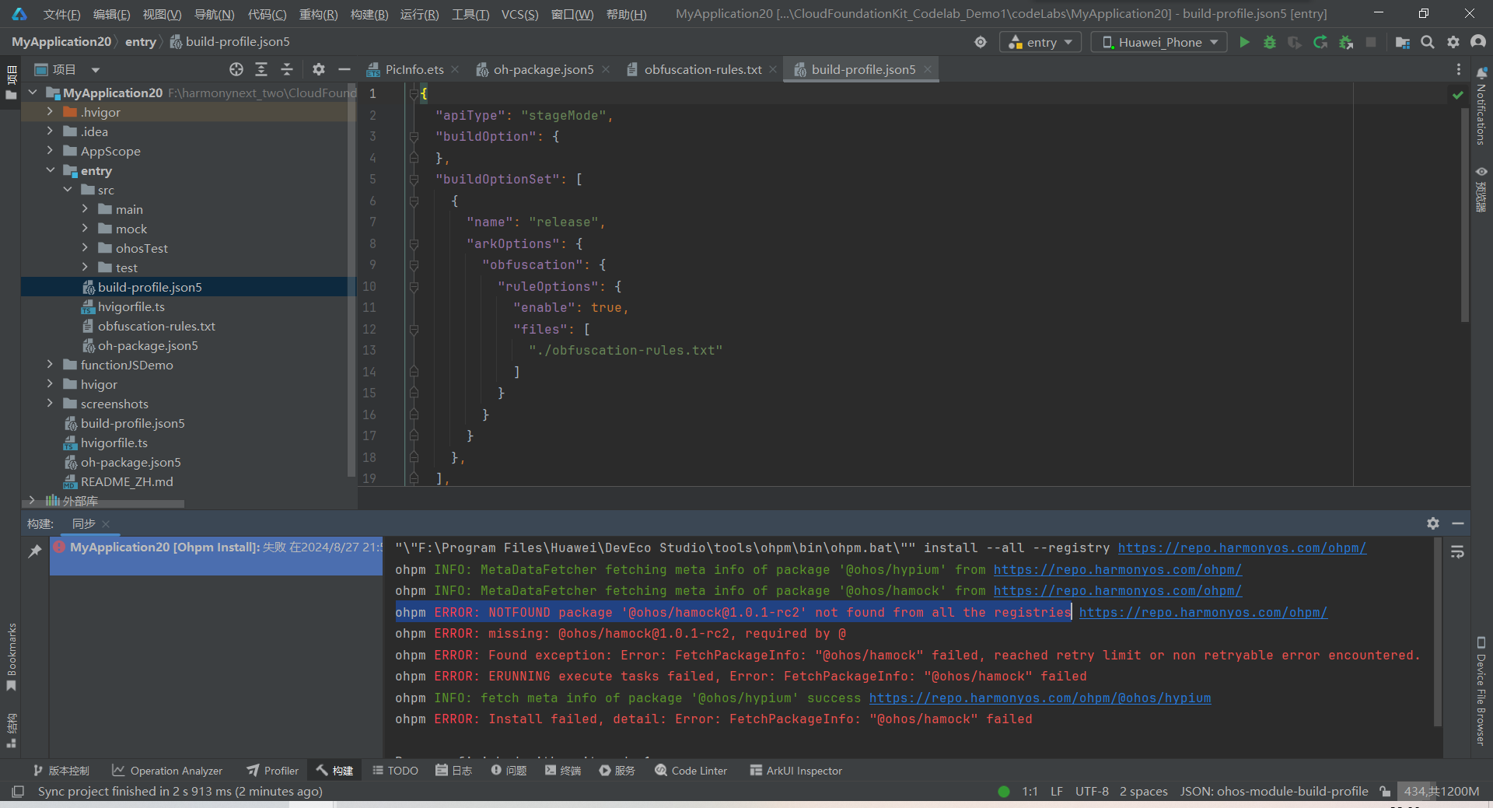Viewport: 1493px width, 808px height.
Task: Open the Code Linter tool window
Action: click(x=691, y=771)
